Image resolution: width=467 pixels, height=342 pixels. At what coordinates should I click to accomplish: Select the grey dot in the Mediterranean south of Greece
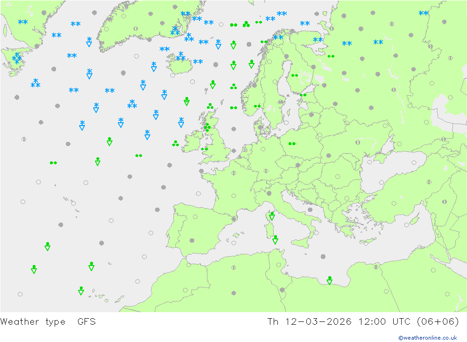(x=323, y=257)
